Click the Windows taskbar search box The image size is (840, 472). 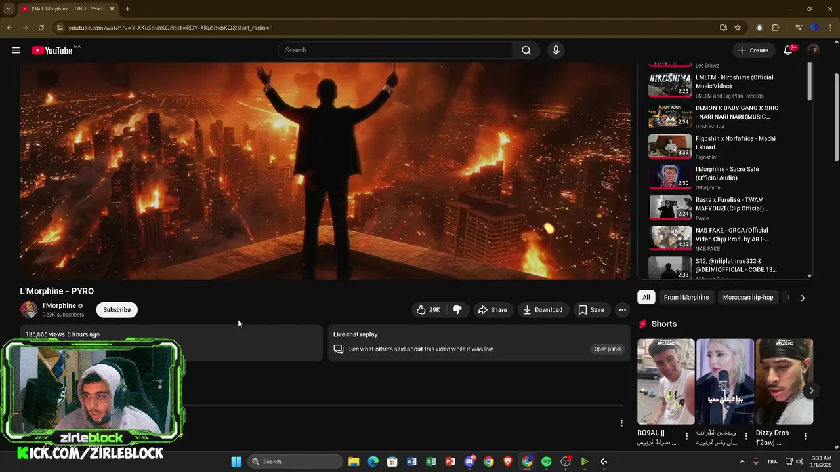(295, 462)
